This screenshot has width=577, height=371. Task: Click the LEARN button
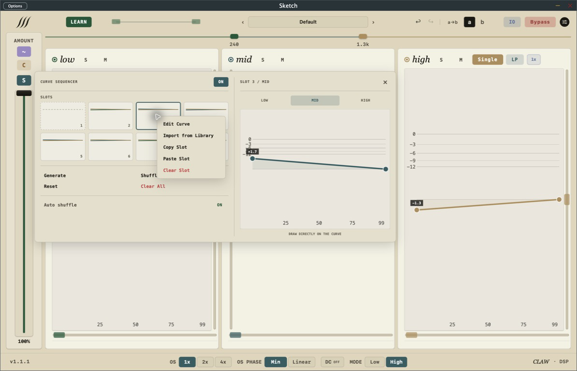79,22
